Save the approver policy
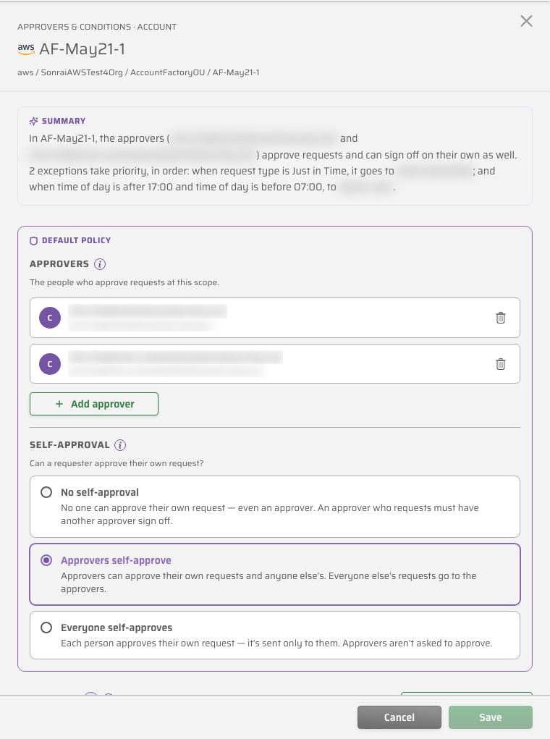The image size is (550, 739). pyautogui.click(x=491, y=717)
